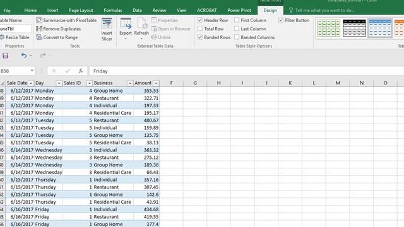Switch to the Data tab

pyautogui.click(x=138, y=10)
